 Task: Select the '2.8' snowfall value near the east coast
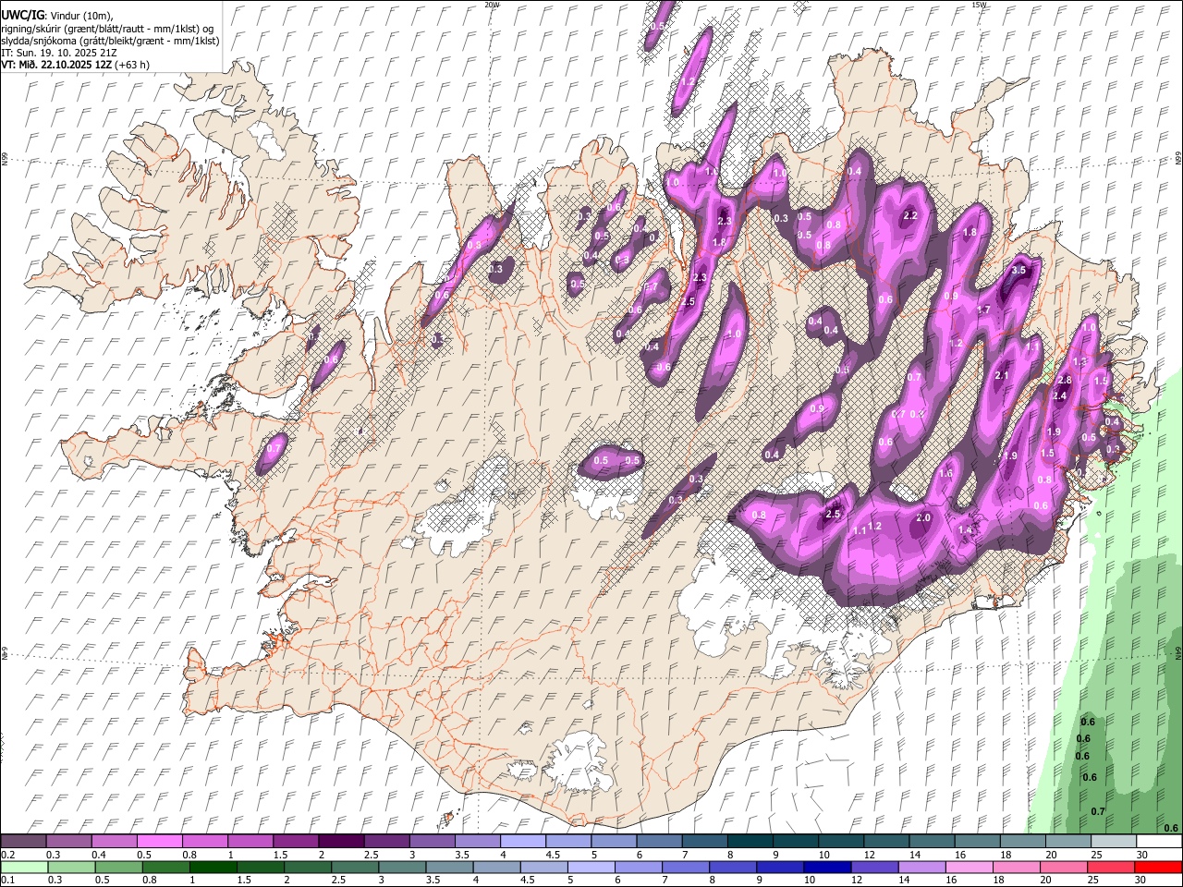pyautogui.click(x=1064, y=381)
